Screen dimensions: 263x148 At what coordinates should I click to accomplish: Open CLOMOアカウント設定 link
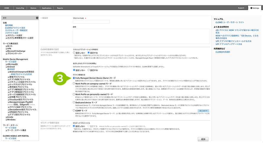pyautogui.click(x=15, y=28)
